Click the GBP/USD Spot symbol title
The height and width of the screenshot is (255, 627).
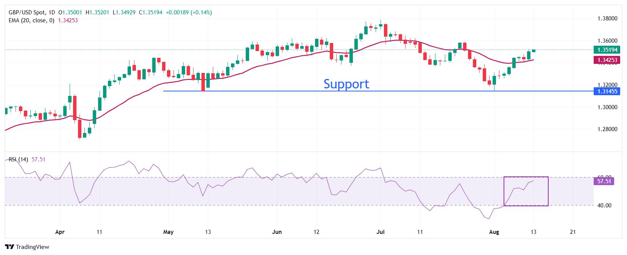tap(27, 12)
